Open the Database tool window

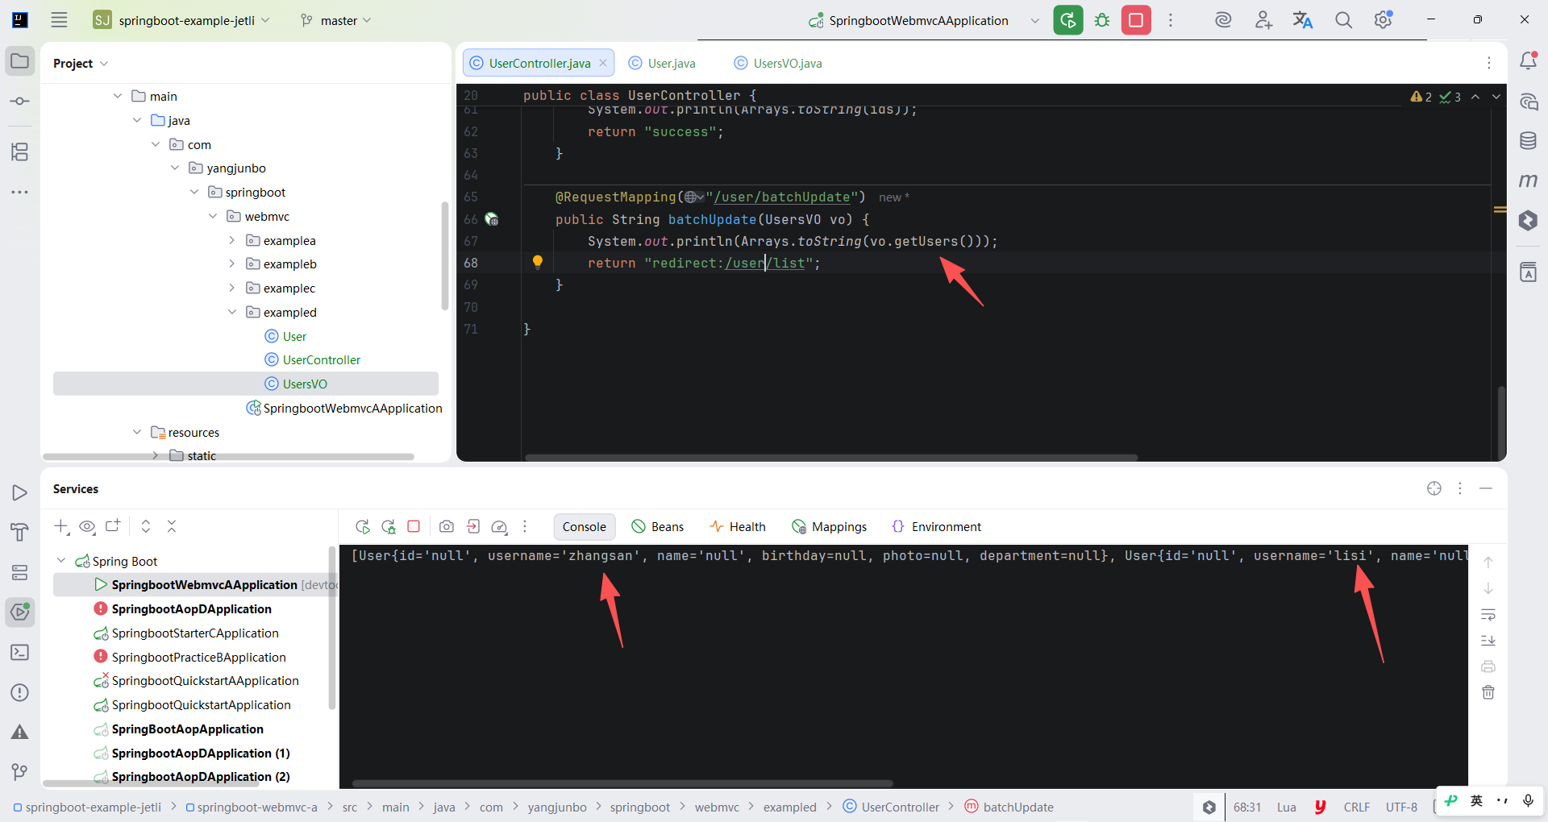[1528, 141]
